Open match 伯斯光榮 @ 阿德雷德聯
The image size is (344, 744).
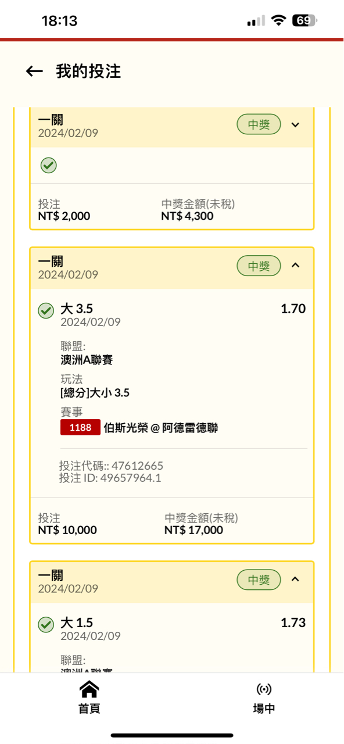pyautogui.click(x=161, y=428)
